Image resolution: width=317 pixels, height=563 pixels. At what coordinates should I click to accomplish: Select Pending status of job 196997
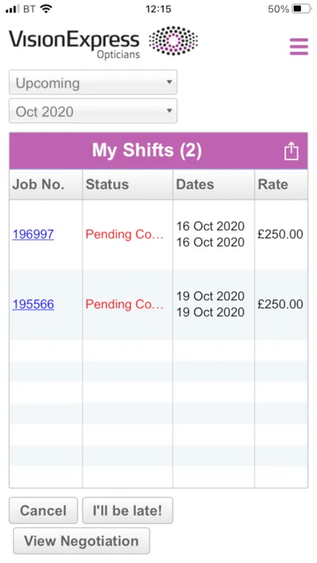(125, 235)
